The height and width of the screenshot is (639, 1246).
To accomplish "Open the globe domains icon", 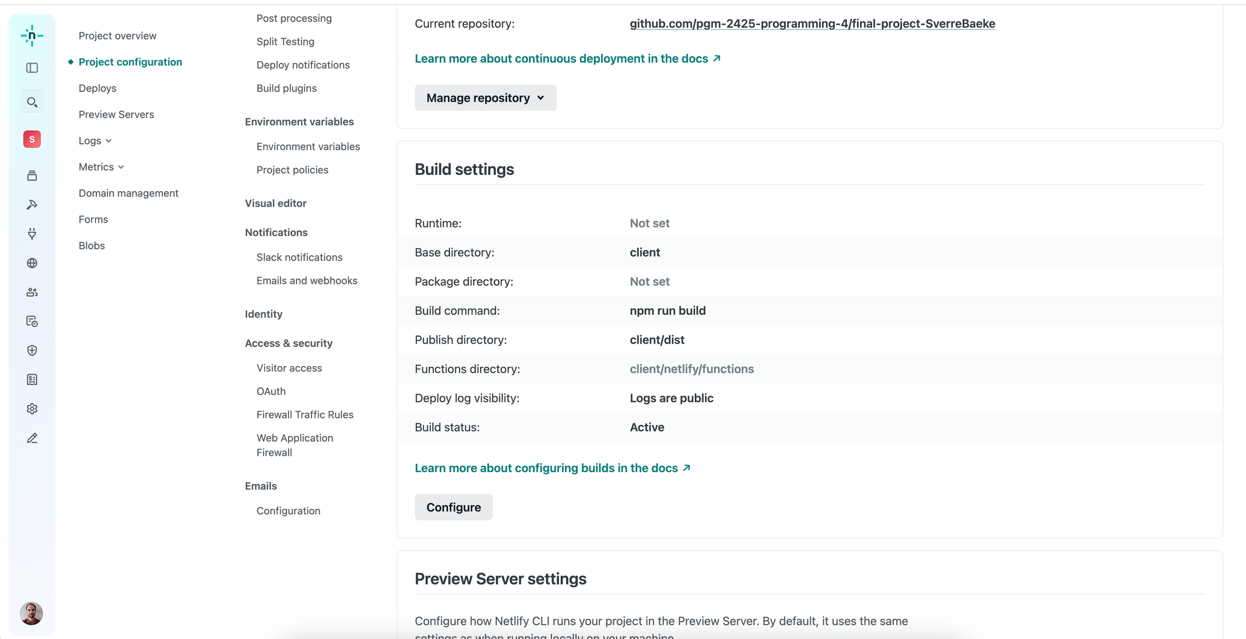I will tap(32, 263).
